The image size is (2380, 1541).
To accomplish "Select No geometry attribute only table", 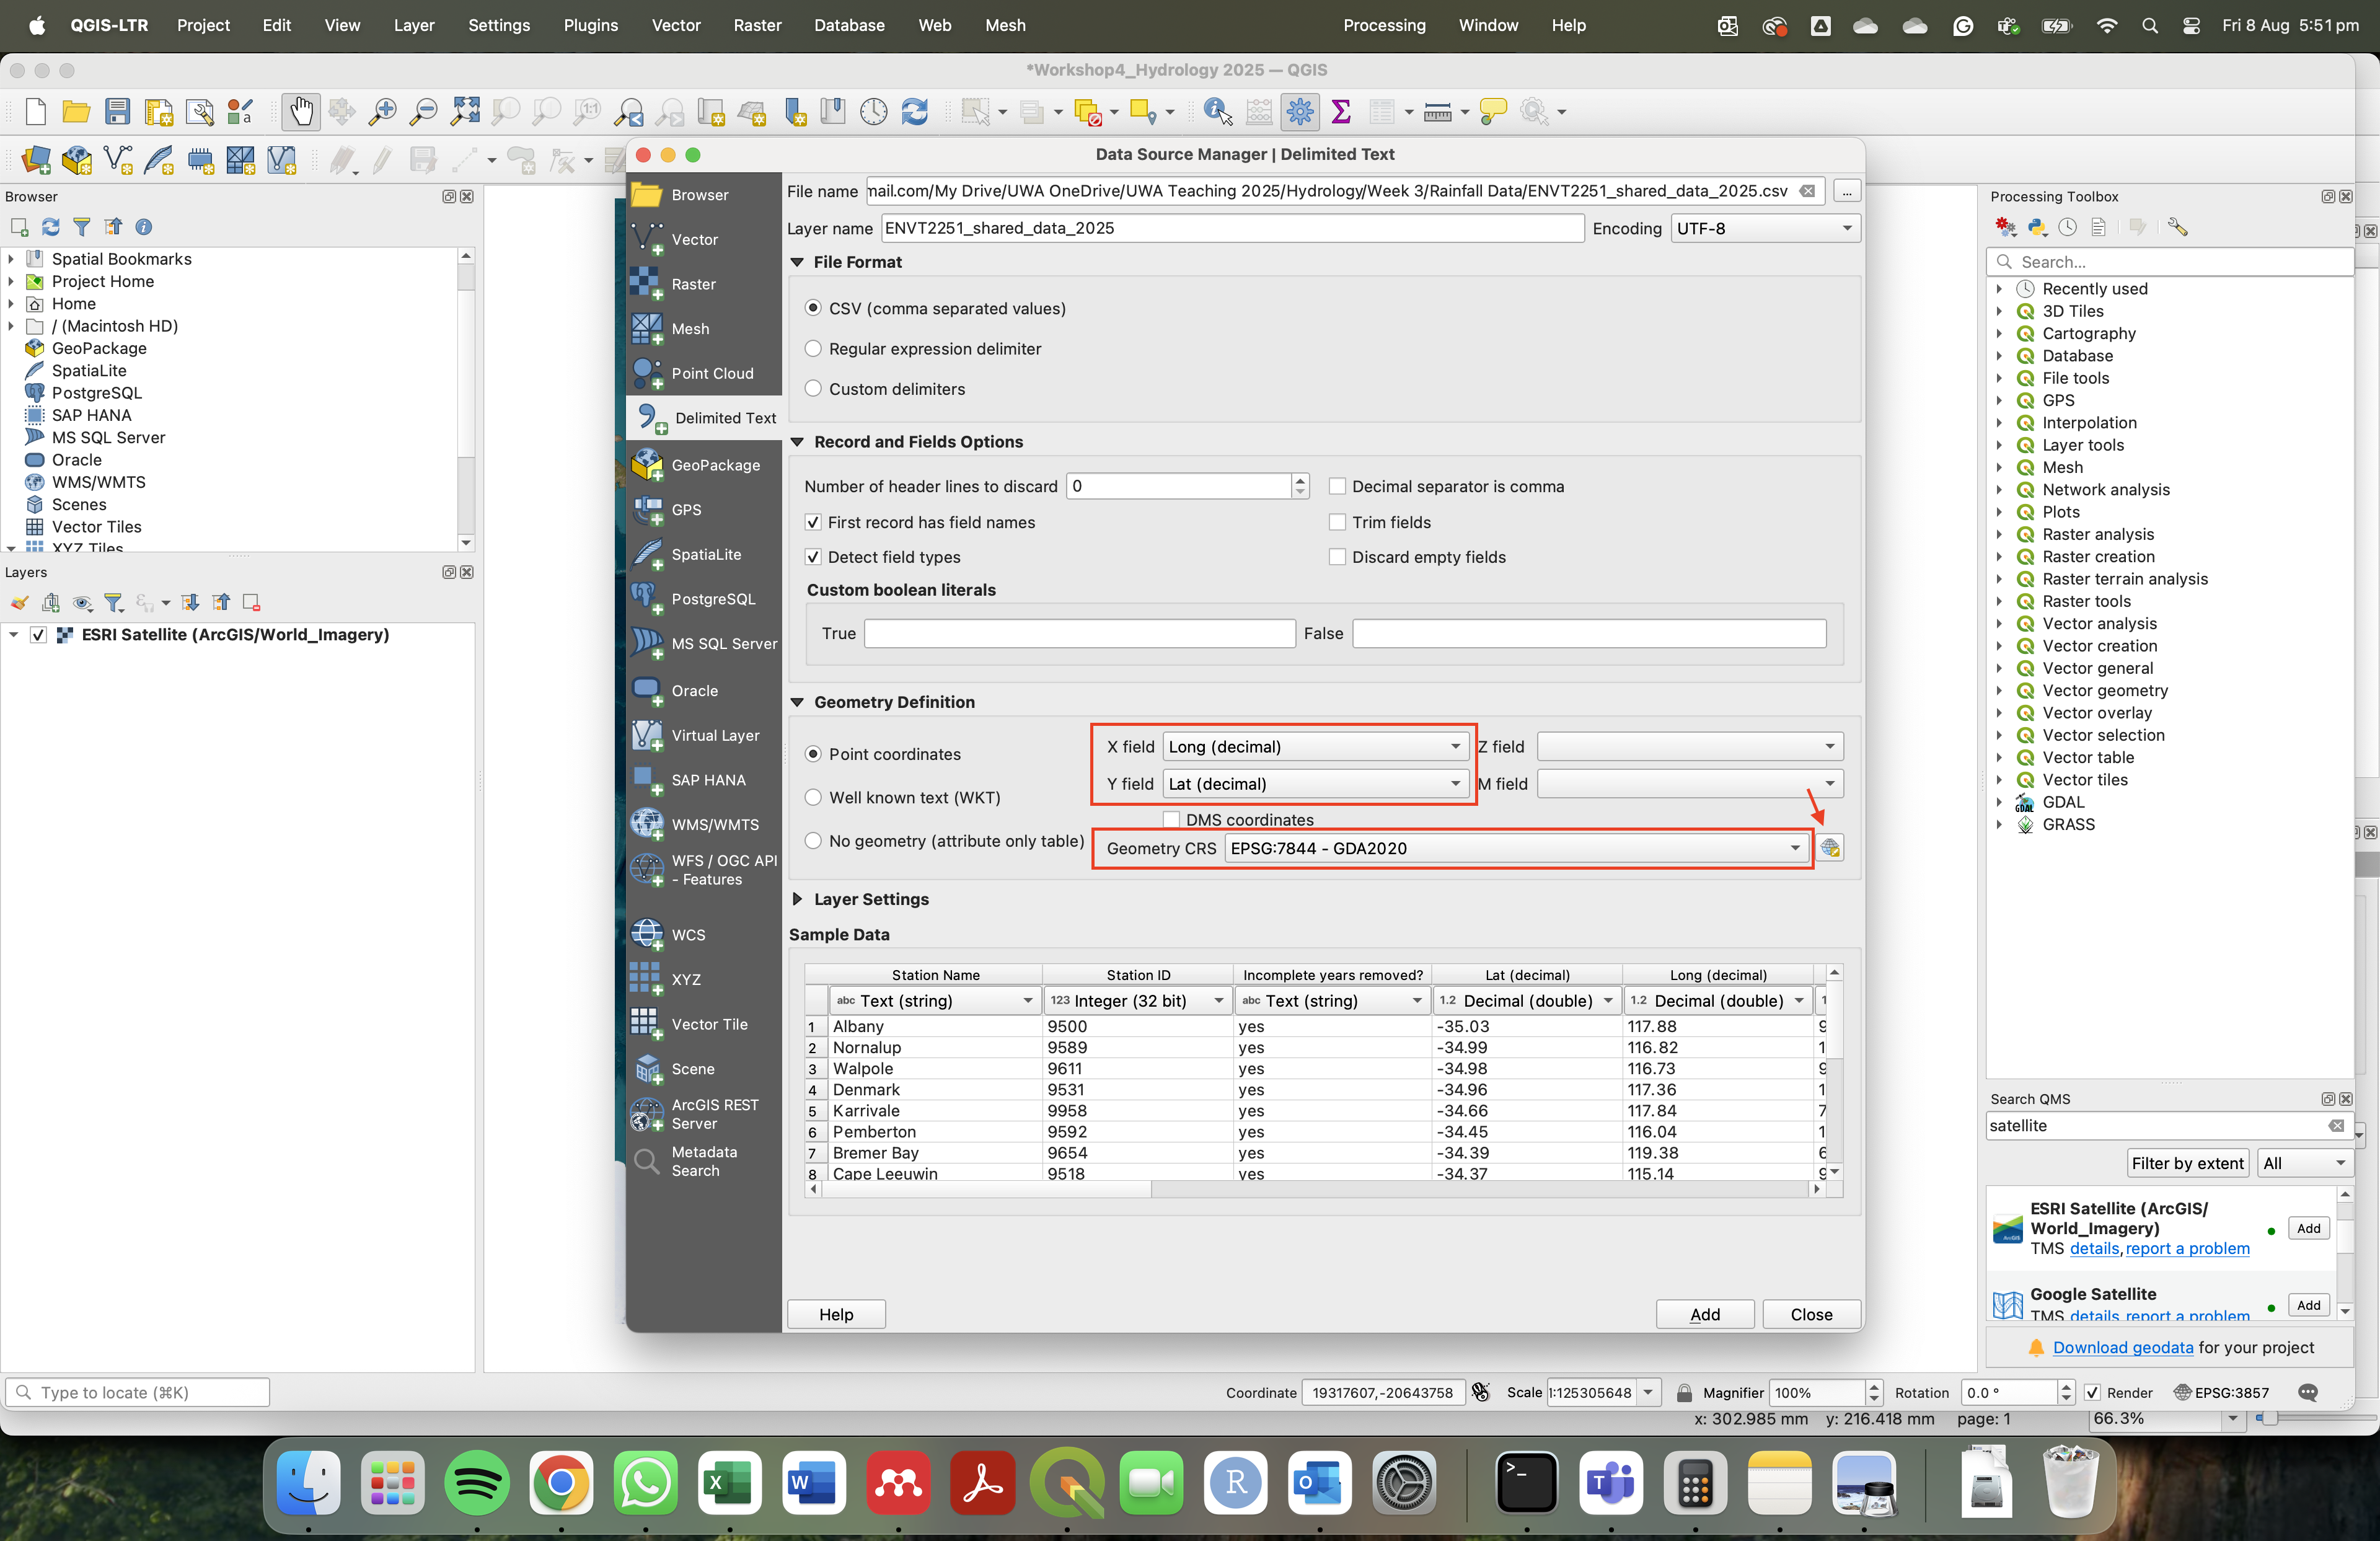I will (813, 842).
